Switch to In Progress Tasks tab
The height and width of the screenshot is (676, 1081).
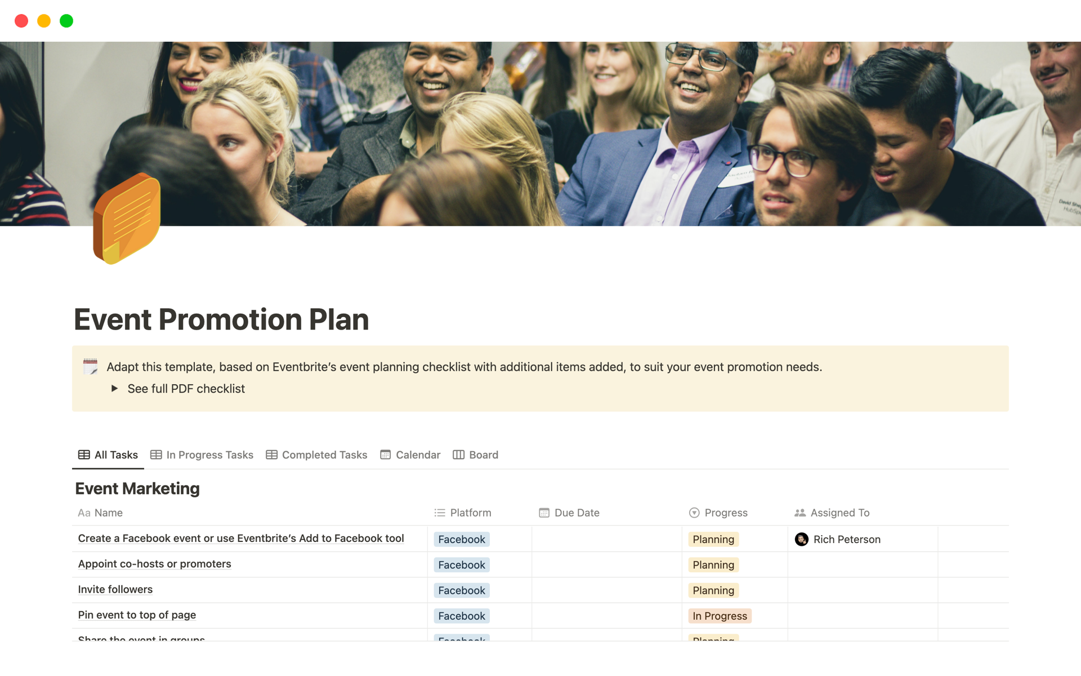click(202, 455)
